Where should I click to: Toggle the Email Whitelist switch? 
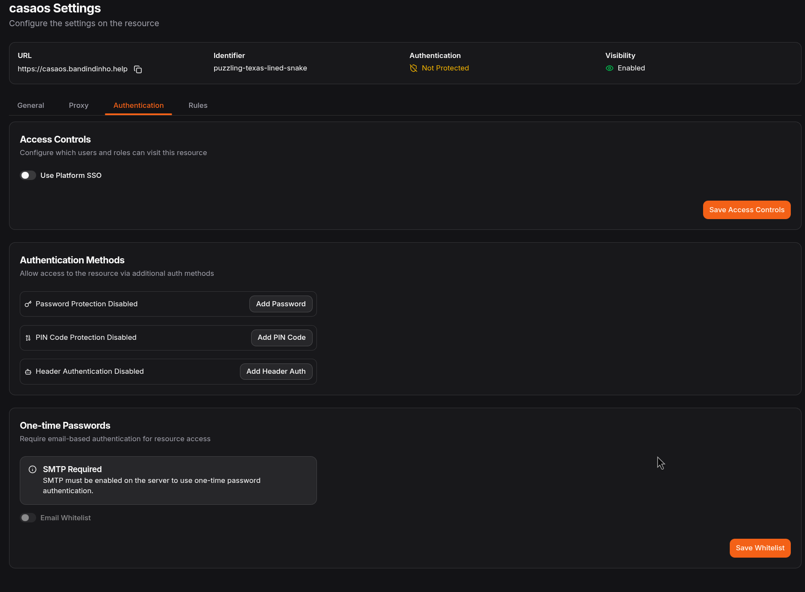[28, 518]
